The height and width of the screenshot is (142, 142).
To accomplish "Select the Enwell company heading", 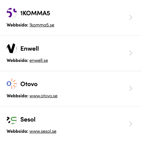I will tap(30, 48).
